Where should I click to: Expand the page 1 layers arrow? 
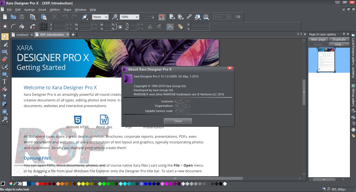click(312, 60)
